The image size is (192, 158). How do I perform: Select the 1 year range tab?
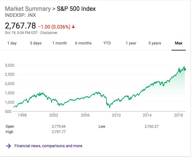click(131, 43)
